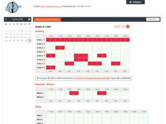
Task: Select day 10 in the calendar
Action: [30, 31]
